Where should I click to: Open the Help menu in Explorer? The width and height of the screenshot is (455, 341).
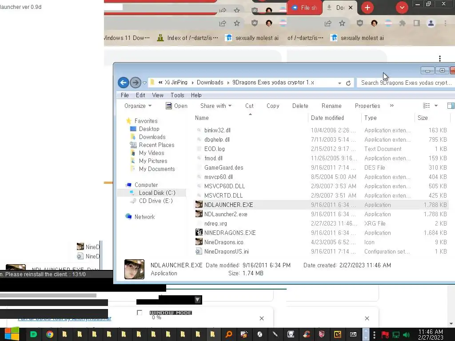[x=196, y=95]
